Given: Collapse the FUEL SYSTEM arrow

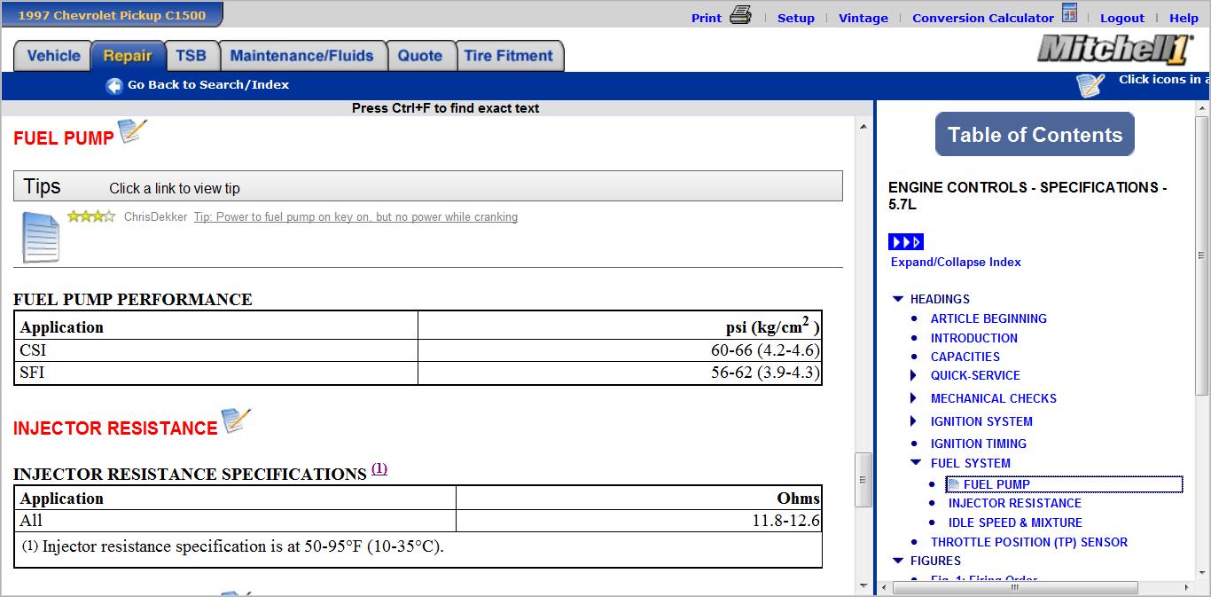Looking at the screenshot, I should (916, 462).
